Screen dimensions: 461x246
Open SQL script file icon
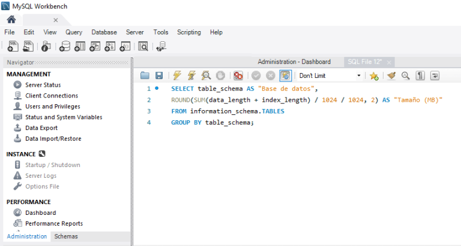(x=28, y=46)
